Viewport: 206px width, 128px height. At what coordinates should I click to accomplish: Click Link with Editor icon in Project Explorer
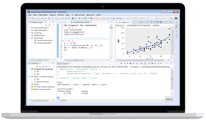pyautogui.click(x=50, y=25)
